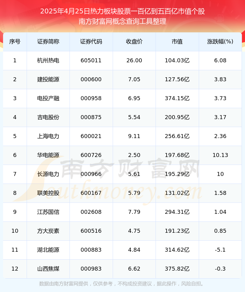Click market value 294.31亿

coord(177,212)
